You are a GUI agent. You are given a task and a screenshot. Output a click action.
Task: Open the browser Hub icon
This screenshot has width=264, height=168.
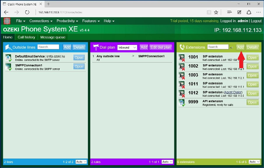pyautogui.click(x=229, y=12)
